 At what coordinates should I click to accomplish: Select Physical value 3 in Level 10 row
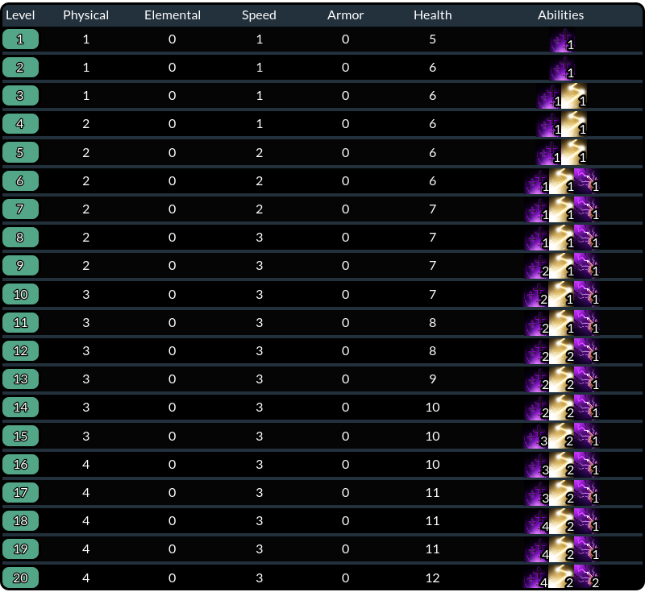[86, 295]
